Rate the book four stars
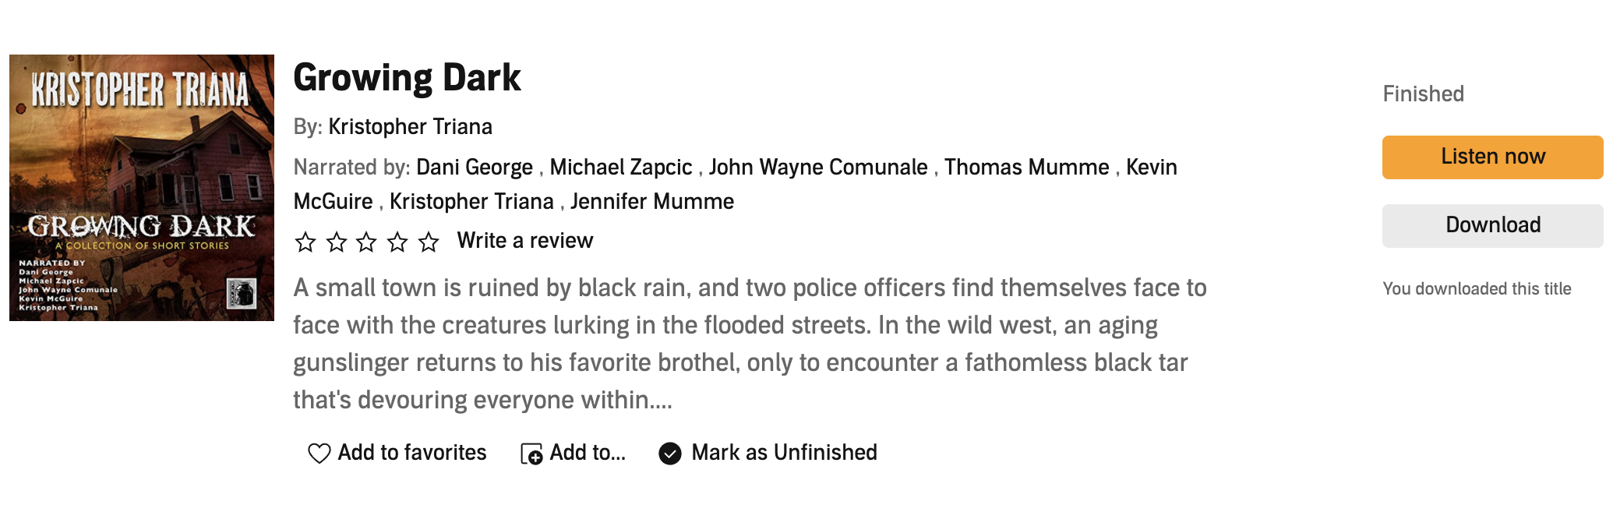 pos(397,242)
